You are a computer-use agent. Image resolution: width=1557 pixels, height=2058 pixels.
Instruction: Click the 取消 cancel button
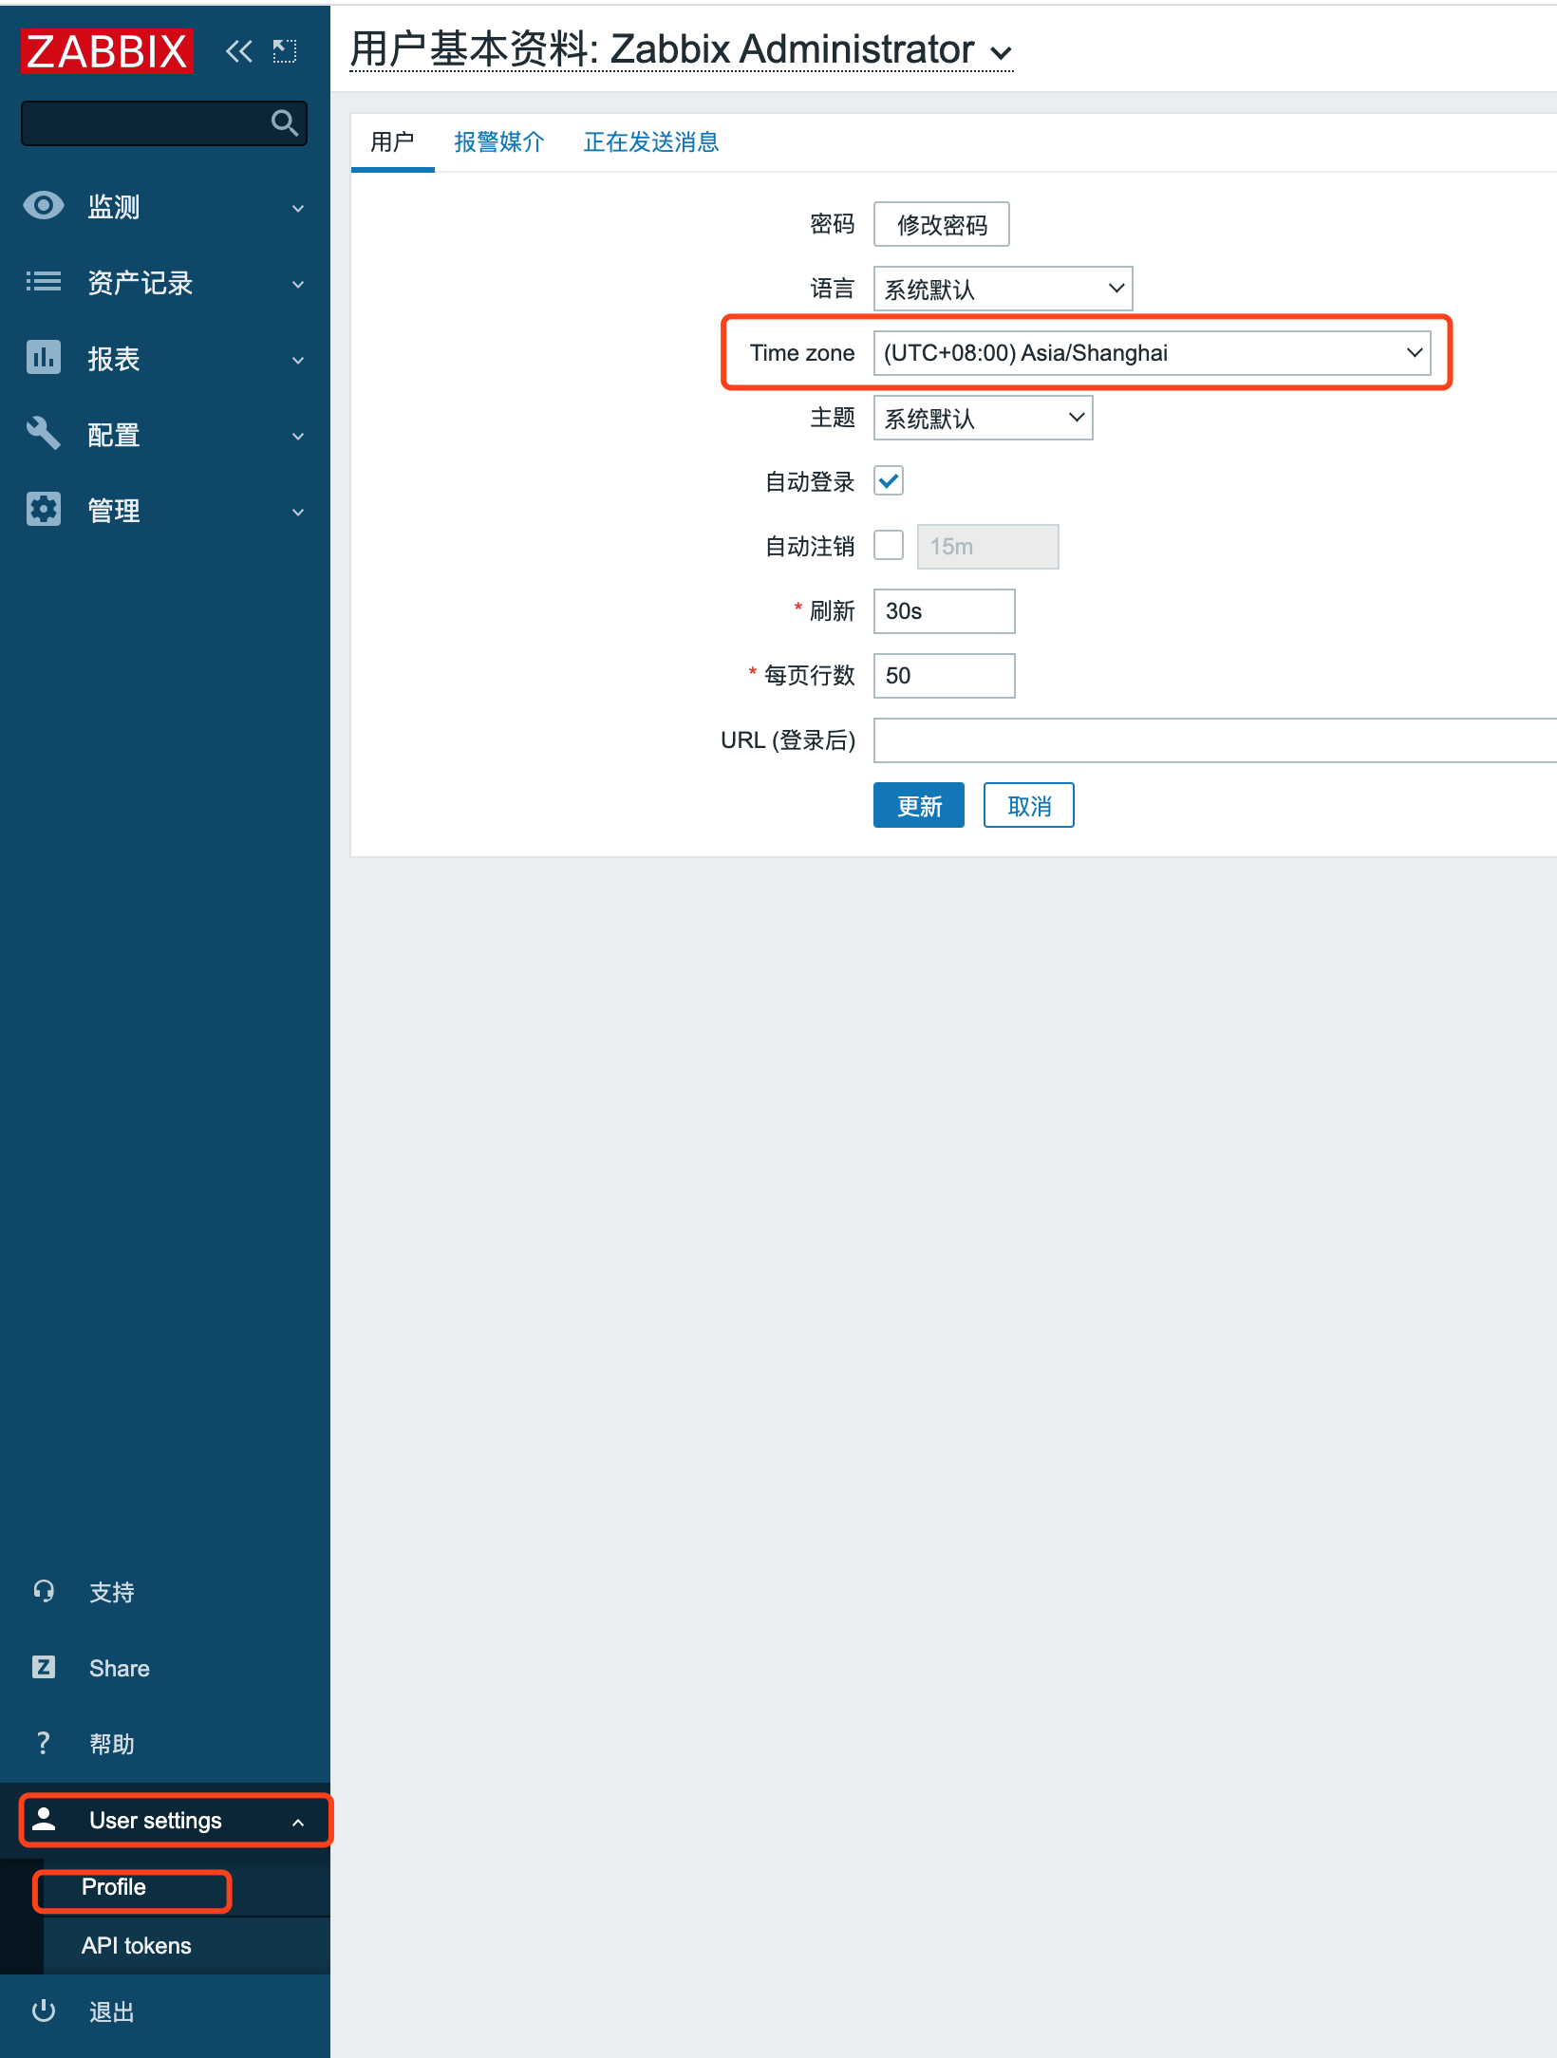point(1028,805)
